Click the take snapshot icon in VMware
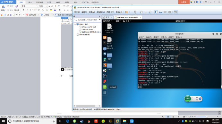Screen dimensions: 222x124 141,12
